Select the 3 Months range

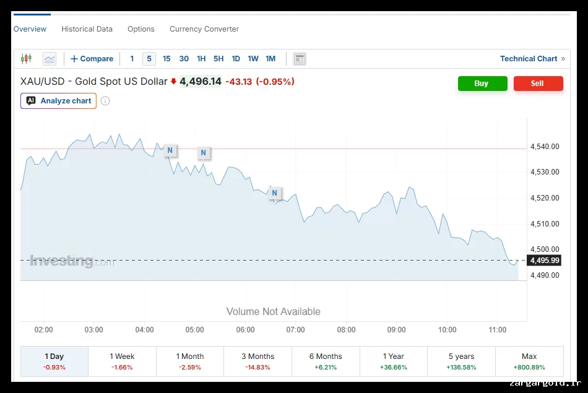258,361
